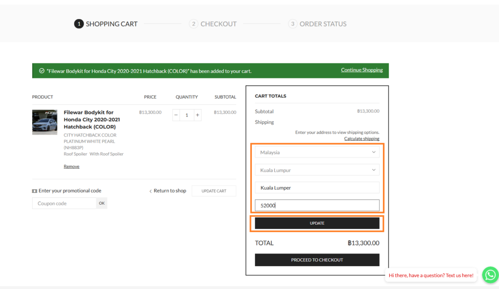The width and height of the screenshot is (499, 289).
Task: Remove the Filewar Bodykit from cart
Action: tap(71, 166)
